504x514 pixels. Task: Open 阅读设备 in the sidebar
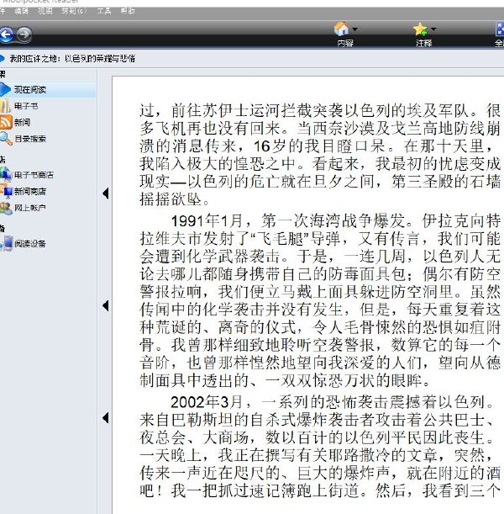pos(23,243)
